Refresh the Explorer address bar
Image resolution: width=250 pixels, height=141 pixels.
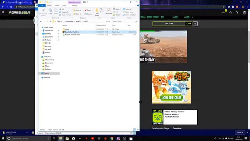coord(109,22)
